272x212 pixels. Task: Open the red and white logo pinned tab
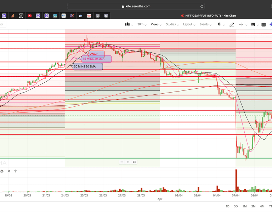(89, 16)
